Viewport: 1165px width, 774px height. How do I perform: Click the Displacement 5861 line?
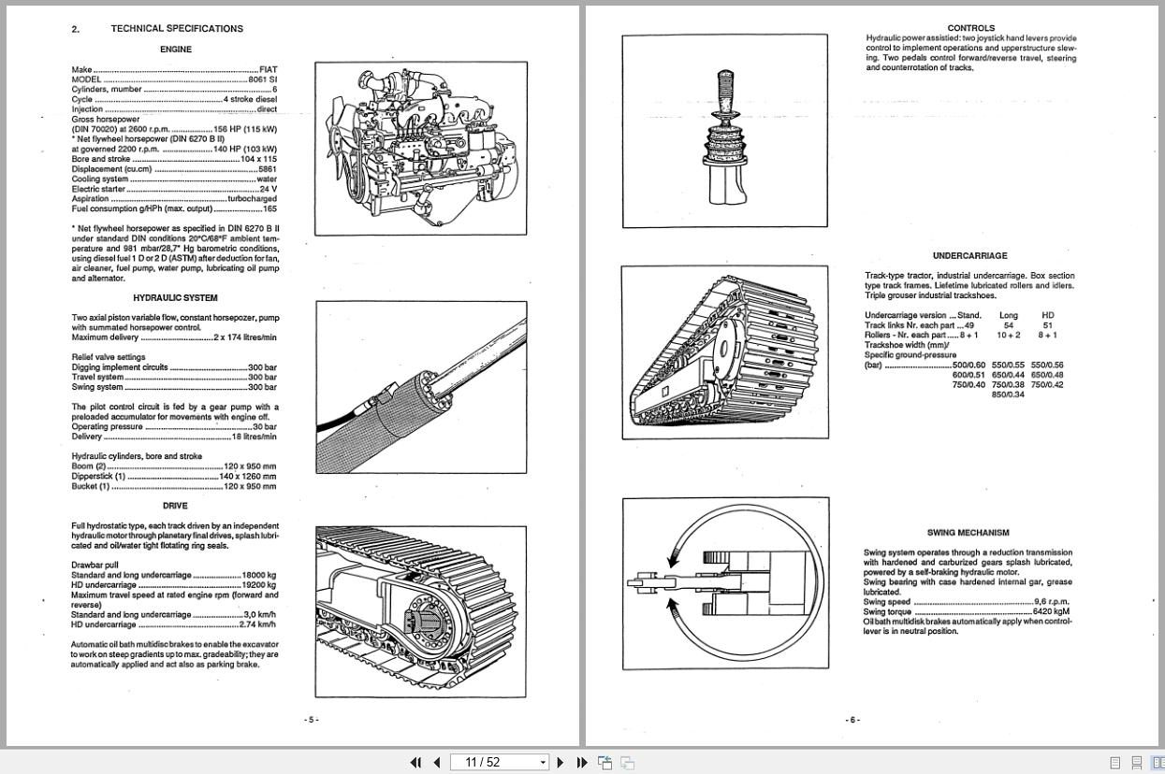click(x=174, y=169)
